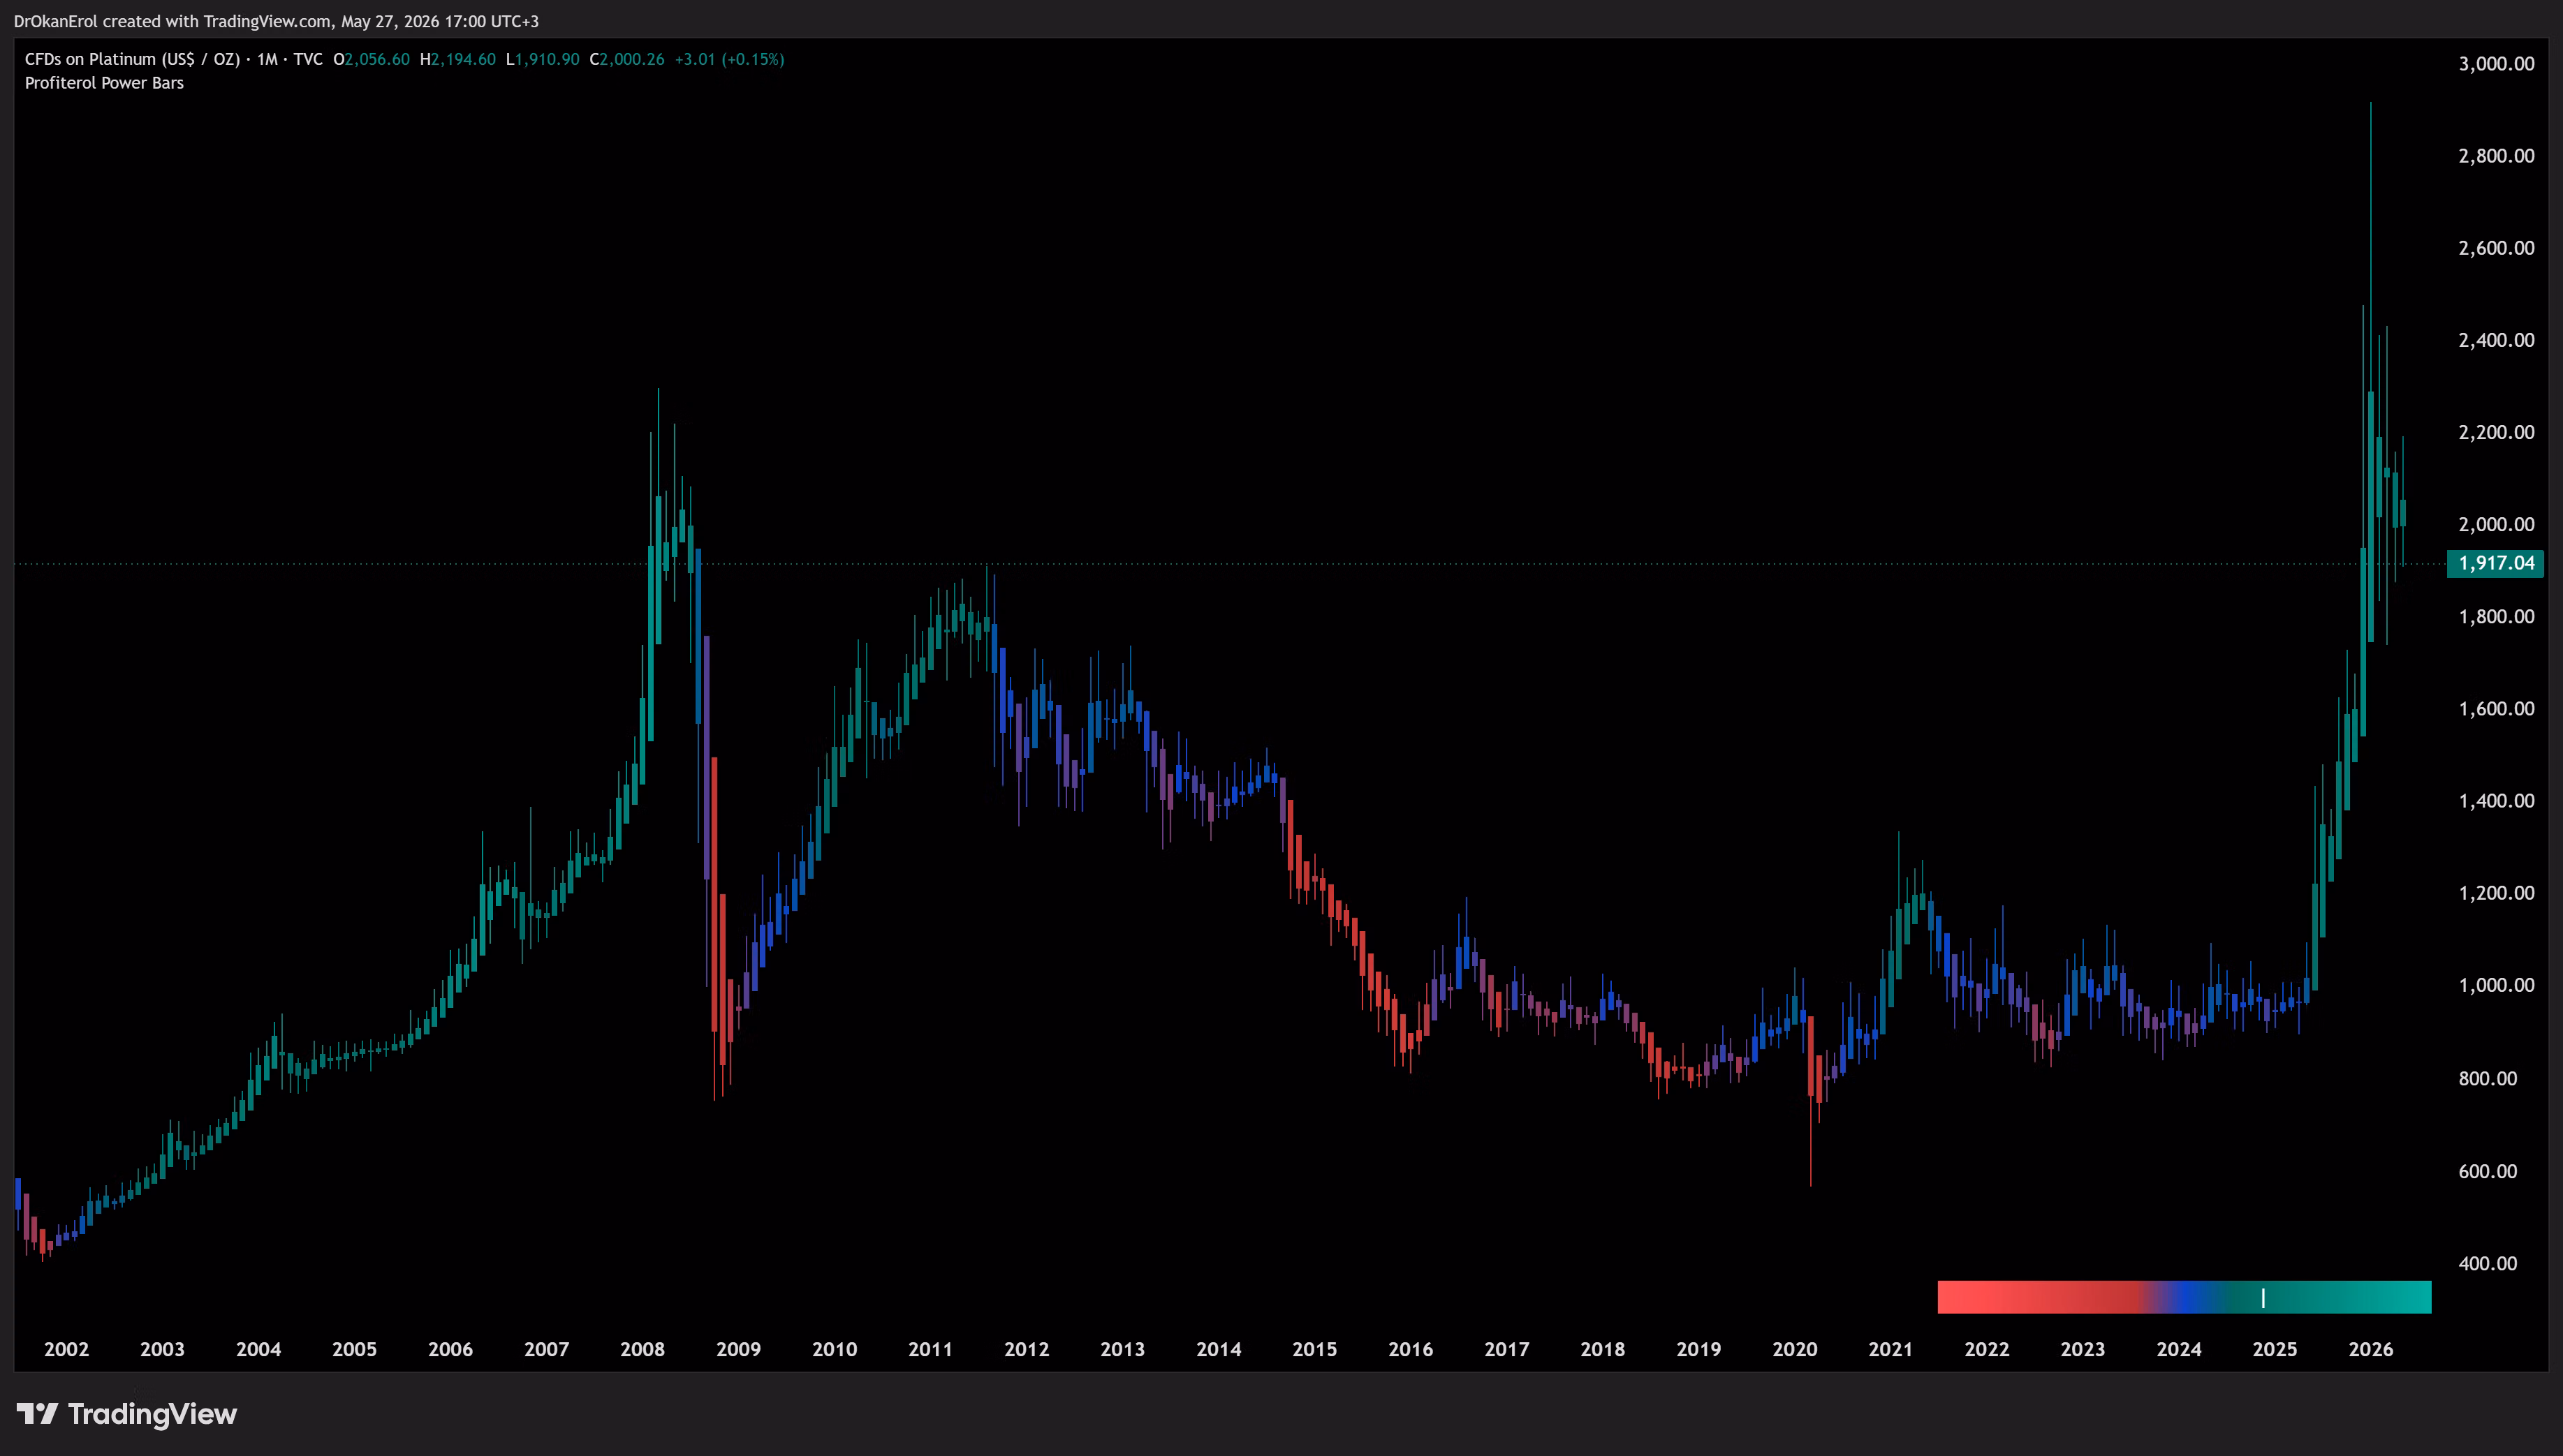Click the 2,800.00 price axis label
This screenshot has height=1456, width=2563.
pyautogui.click(x=2496, y=156)
